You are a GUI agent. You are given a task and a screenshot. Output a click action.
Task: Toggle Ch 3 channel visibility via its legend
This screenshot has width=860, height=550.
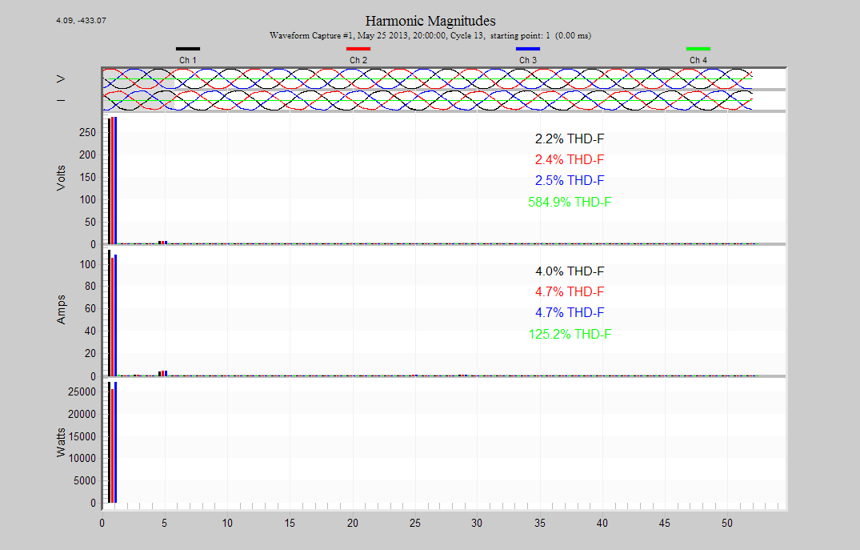click(526, 53)
